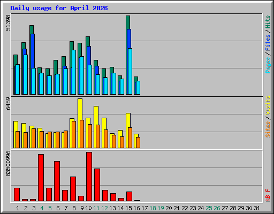274x214 pixels.
Task: Click the red kilobytes bar for day 11
Action: [x=97, y=185]
